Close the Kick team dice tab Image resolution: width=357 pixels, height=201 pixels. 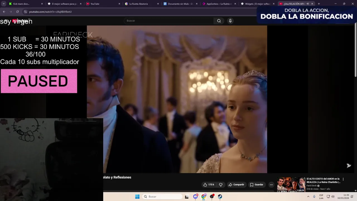[x=42, y=4]
